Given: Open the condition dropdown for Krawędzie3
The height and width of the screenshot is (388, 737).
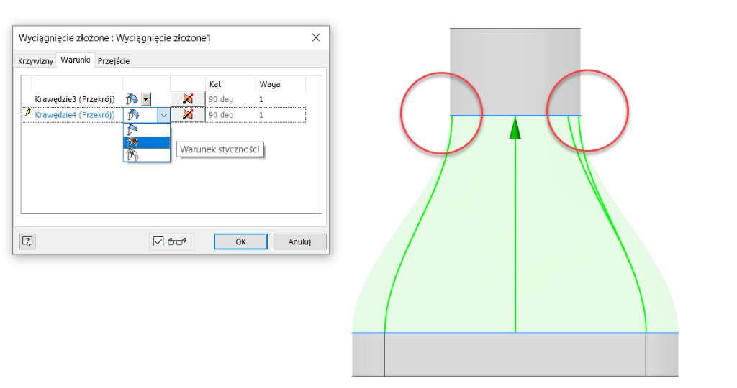Looking at the screenshot, I should coord(146,99).
